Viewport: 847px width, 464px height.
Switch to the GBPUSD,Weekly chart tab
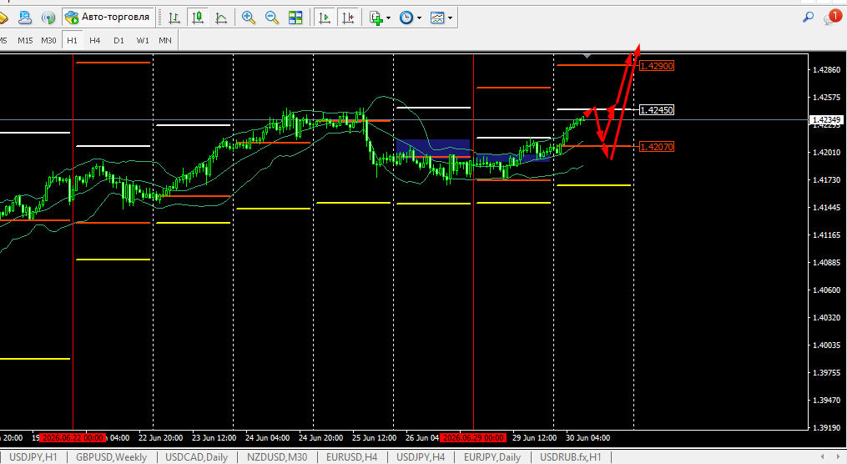(x=111, y=457)
